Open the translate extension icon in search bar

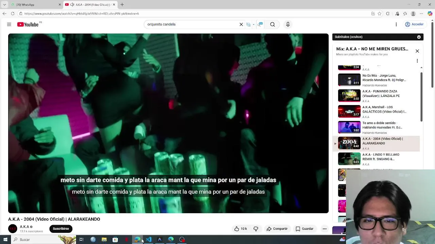coord(248,24)
